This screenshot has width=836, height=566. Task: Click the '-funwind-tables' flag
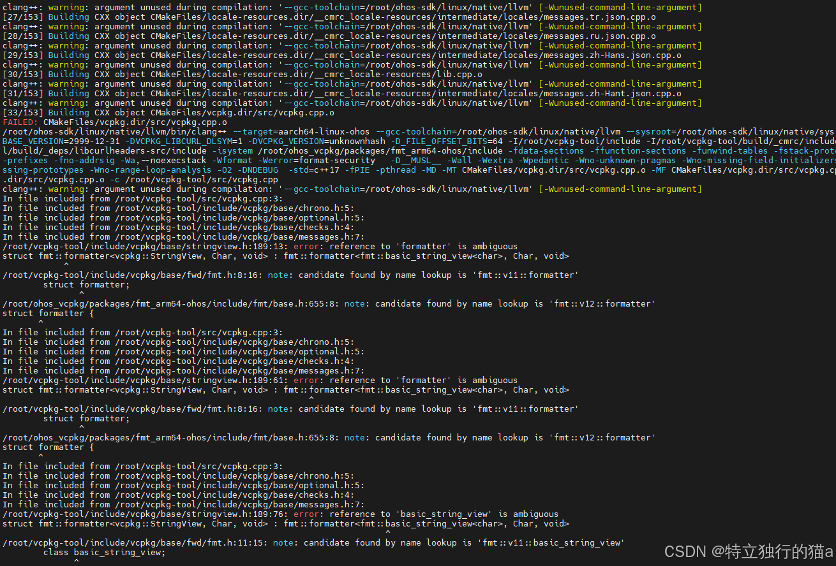pos(730,151)
